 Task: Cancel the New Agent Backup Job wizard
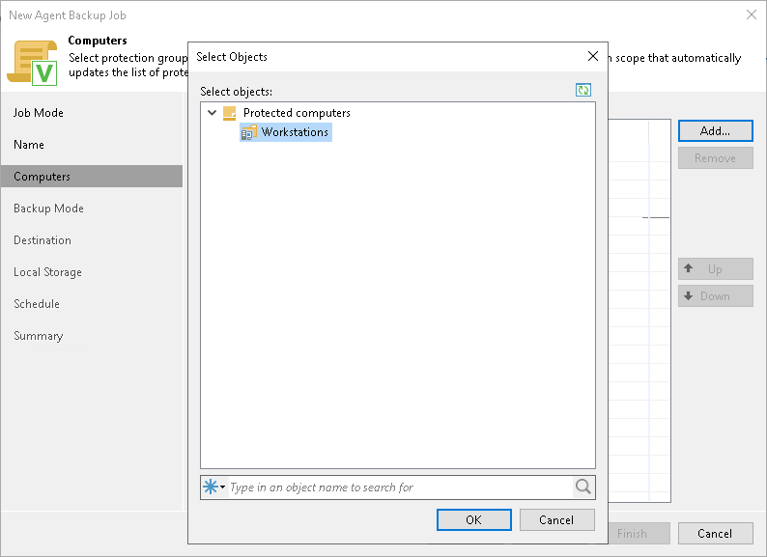(x=715, y=534)
